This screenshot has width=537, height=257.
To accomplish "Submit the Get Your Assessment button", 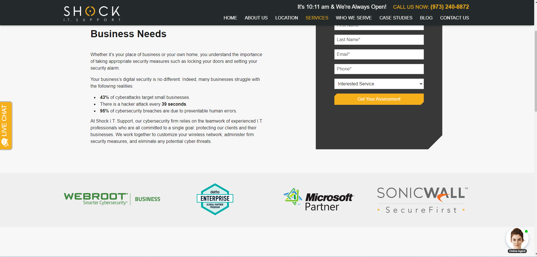I will point(379,99).
